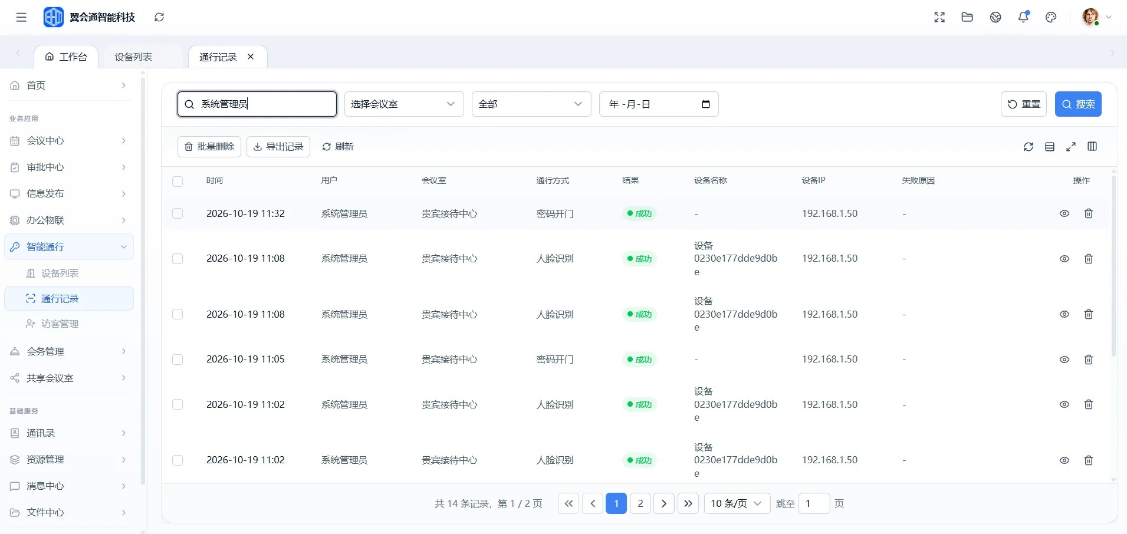Open the user avatar menu

click(x=1096, y=17)
